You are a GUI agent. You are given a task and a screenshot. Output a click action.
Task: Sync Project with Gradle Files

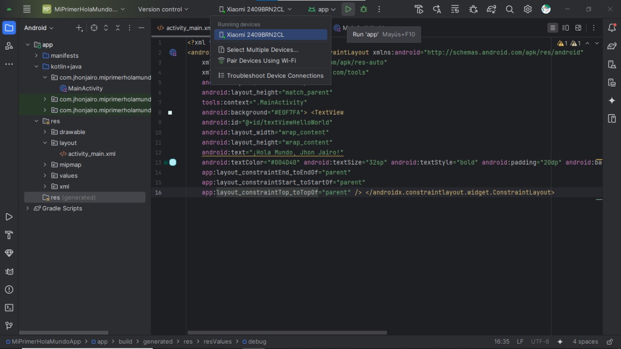point(491,9)
